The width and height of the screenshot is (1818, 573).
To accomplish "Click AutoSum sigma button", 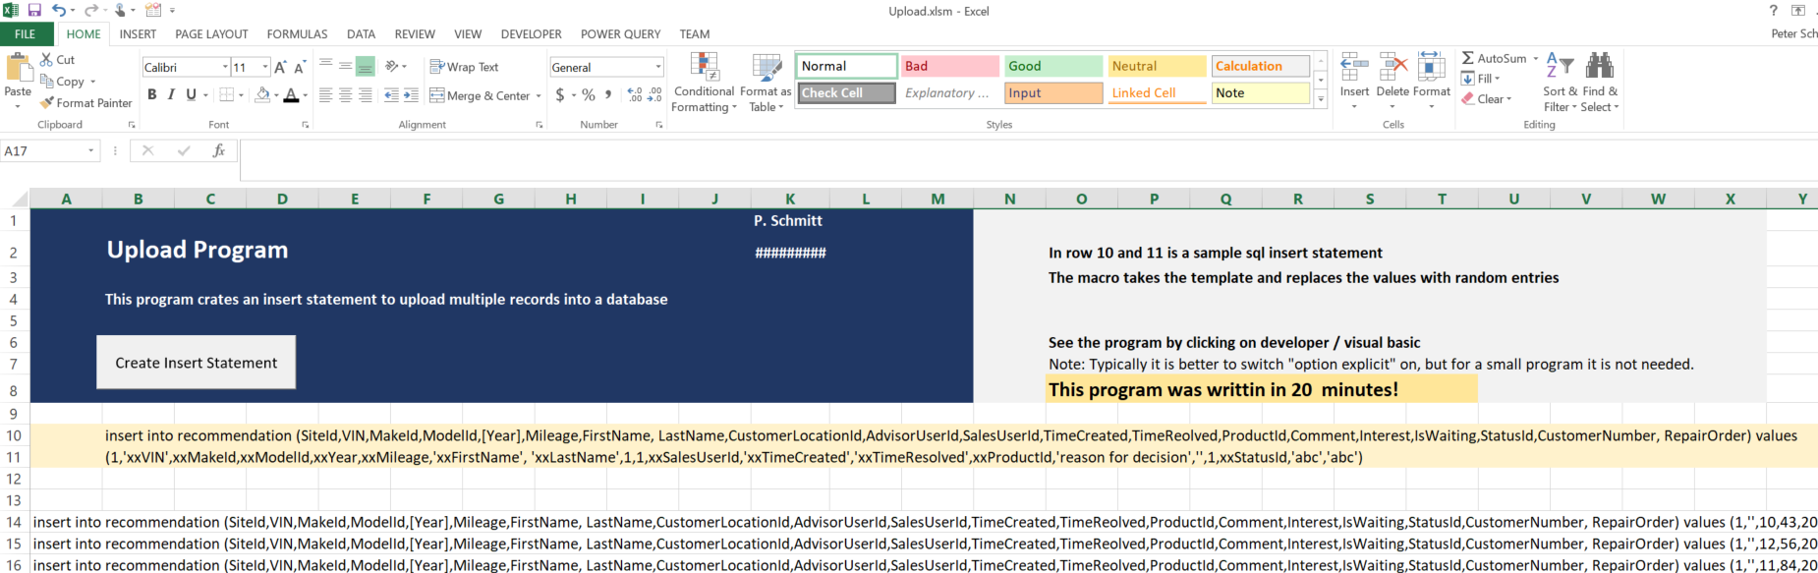I will tap(1494, 58).
